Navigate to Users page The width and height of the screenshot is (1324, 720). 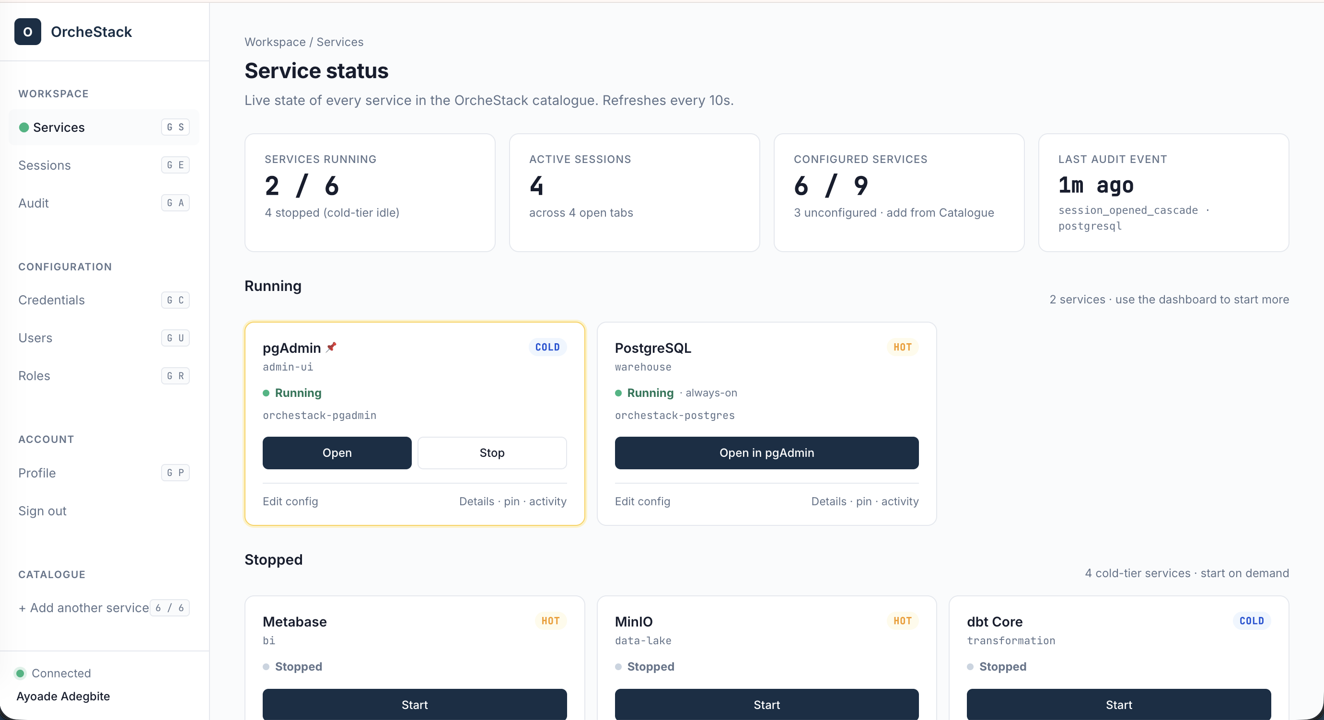(104, 338)
